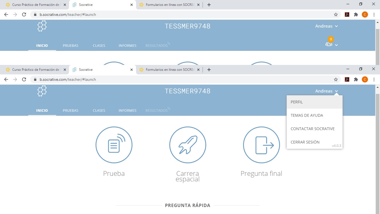
Task: Choose CONTACTAR SOCRATIVE menu entry
Action: [315, 129]
